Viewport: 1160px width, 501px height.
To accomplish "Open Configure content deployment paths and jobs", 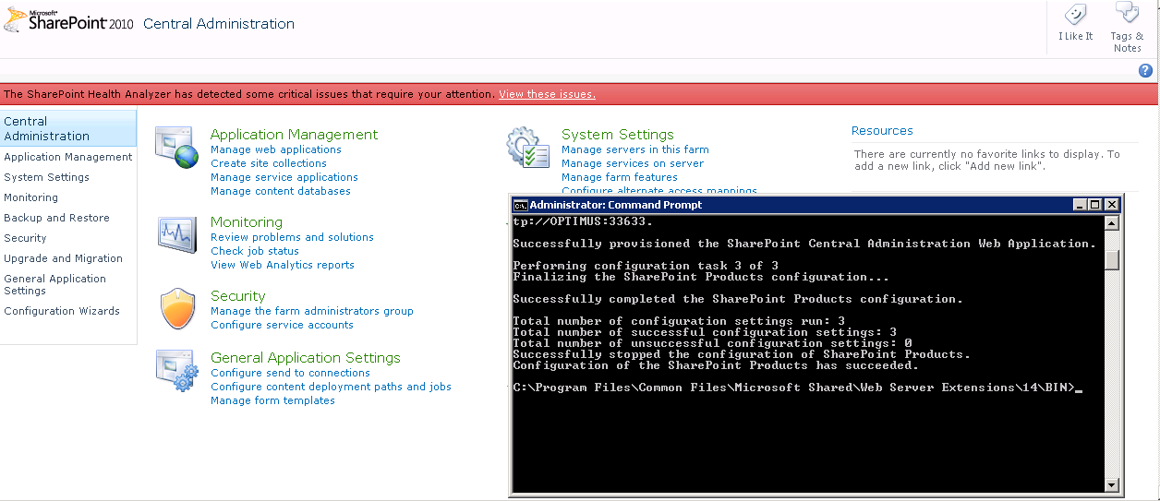I will [331, 387].
